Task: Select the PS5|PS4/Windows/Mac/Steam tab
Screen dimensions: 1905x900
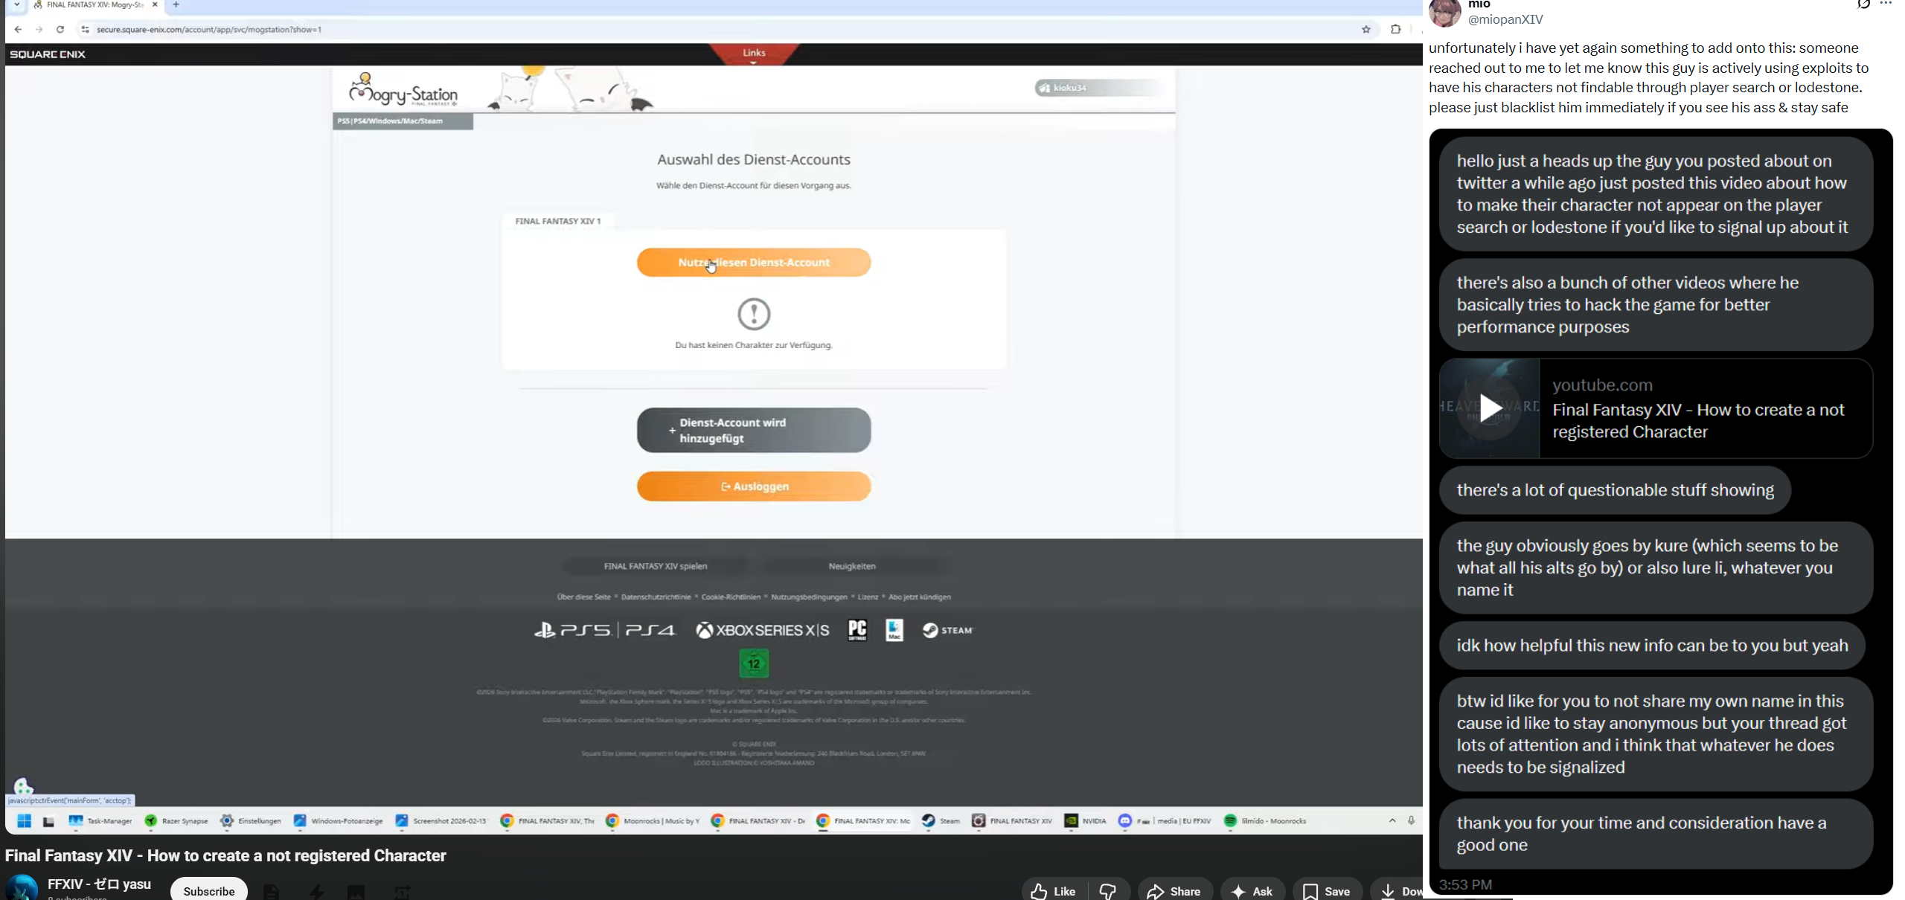Action: (x=403, y=121)
